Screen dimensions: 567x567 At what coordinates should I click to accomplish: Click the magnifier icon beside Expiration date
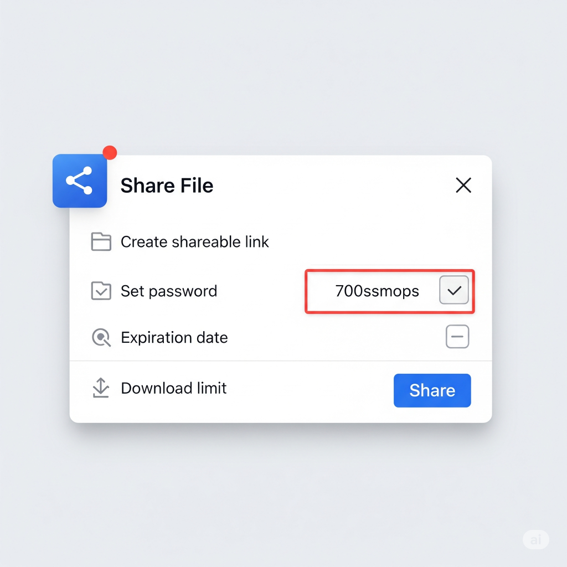tap(101, 337)
